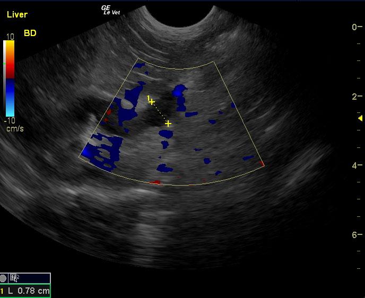This screenshot has height=298, width=365.
Task: Select the Liver annotation label
Action: coord(17,15)
